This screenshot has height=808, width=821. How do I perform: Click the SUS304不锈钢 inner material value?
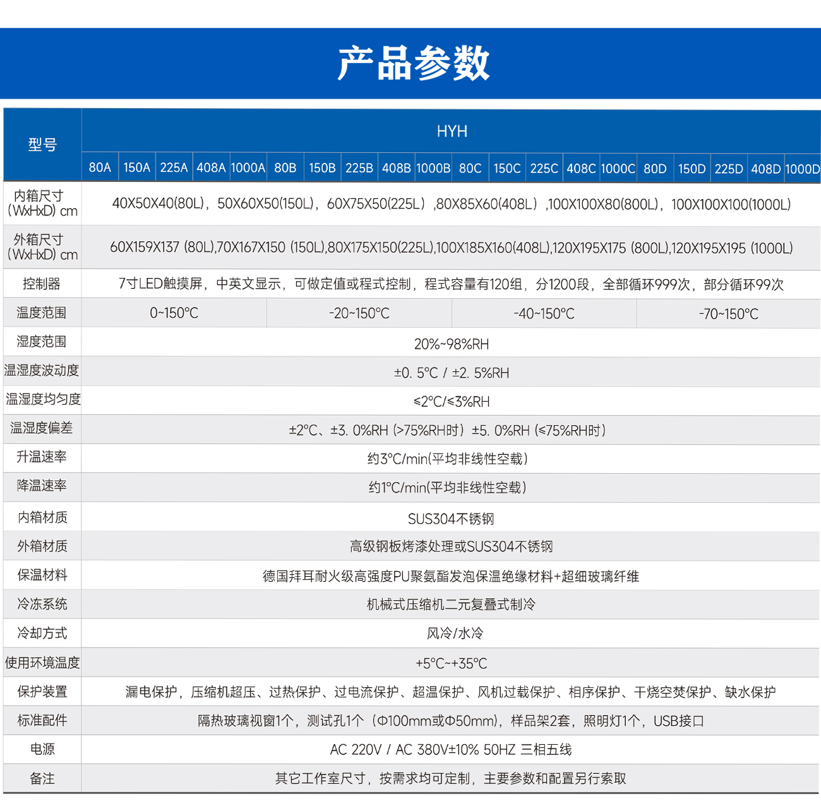point(451,519)
